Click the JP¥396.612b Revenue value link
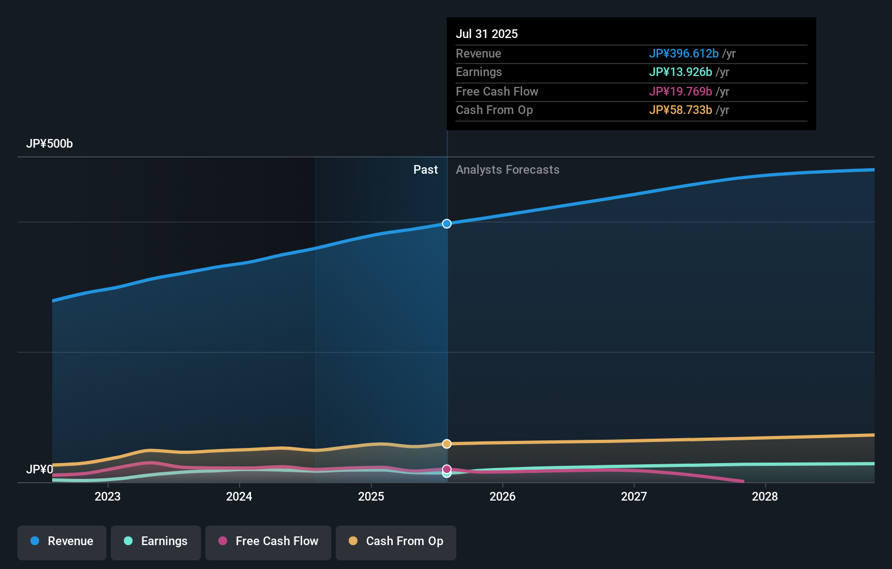 click(684, 53)
